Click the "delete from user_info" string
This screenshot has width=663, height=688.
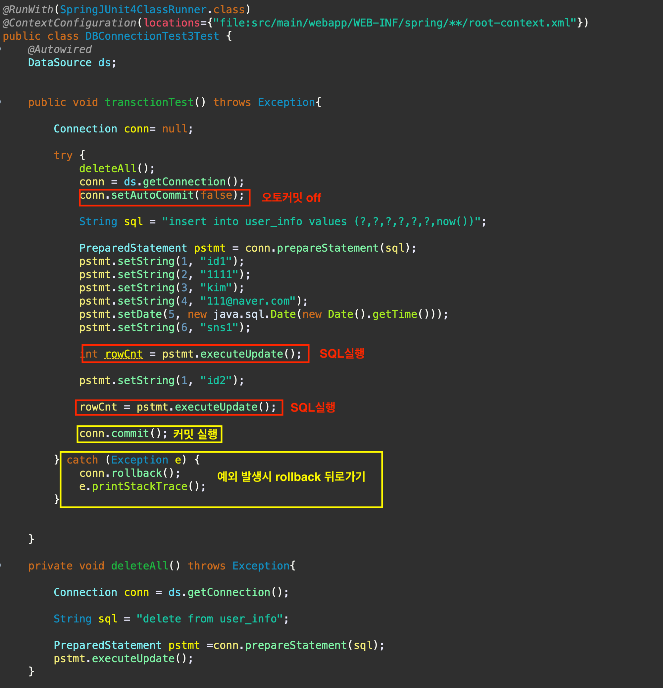click(210, 619)
